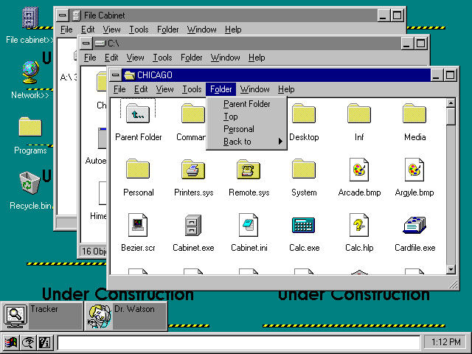Select the Printers.sys folder icon
Image resolution: width=472 pixels, height=354 pixels.
point(193,169)
